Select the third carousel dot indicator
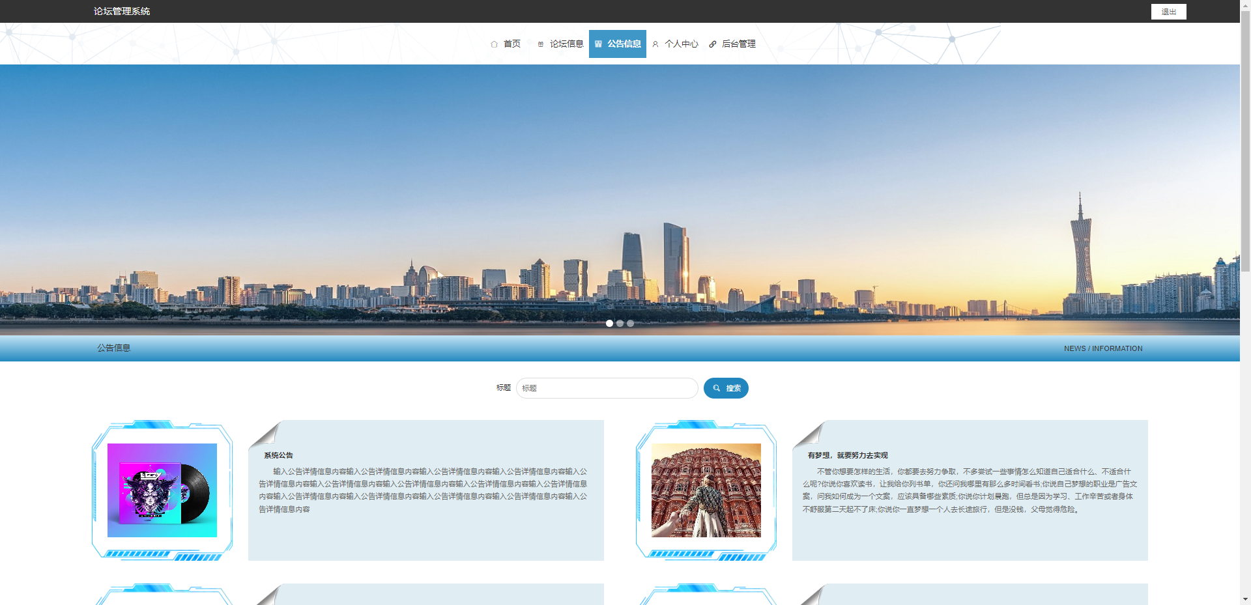This screenshot has width=1251, height=605. [630, 323]
